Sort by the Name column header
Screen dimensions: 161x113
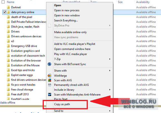(11, 2)
